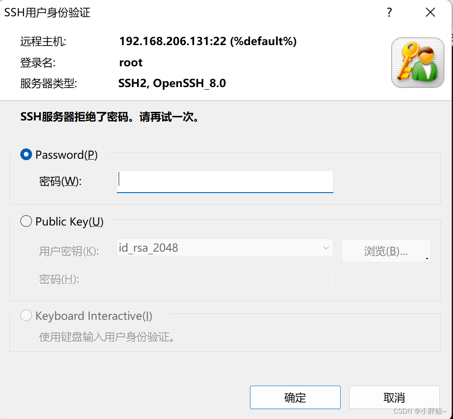Click the 取消 cancel button
Image resolution: width=453 pixels, height=419 pixels.
pos(394,397)
